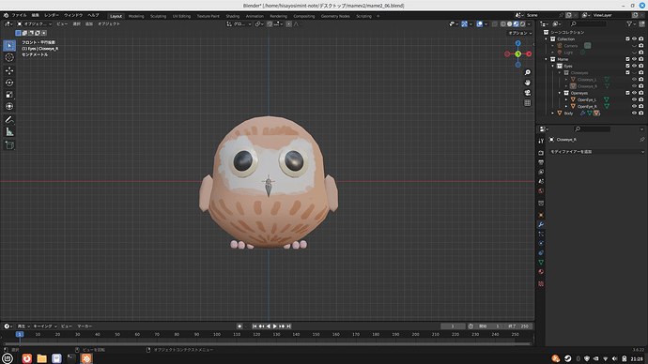Click the current frame marker at frame 1

pyautogui.click(x=20, y=334)
